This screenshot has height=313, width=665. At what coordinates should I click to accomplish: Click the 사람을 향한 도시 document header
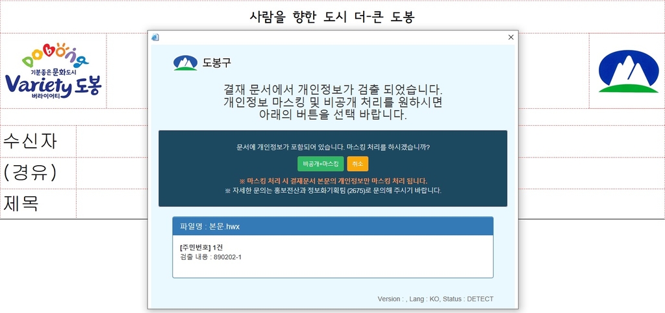(332, 17)
